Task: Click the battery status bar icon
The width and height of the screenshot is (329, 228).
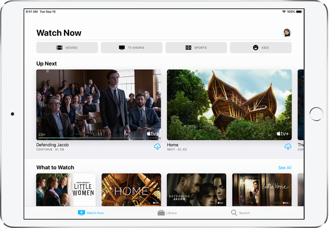Action: coord(299,12)
